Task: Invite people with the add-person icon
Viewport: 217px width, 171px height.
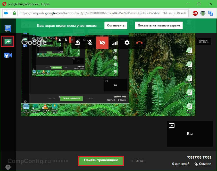Action: [x=78, y=43]
